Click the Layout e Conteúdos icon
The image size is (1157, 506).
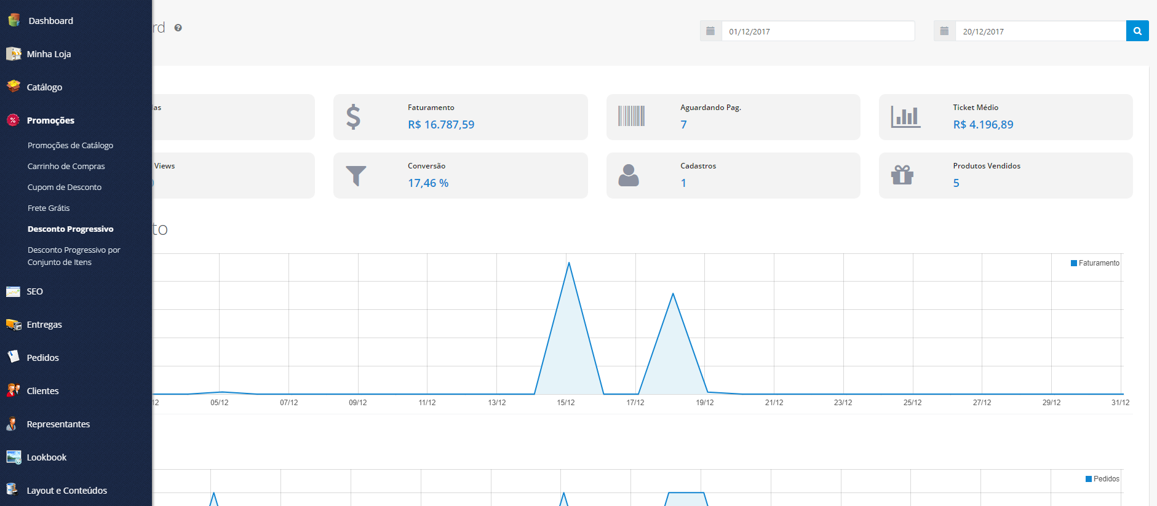(x=14, y=490)
